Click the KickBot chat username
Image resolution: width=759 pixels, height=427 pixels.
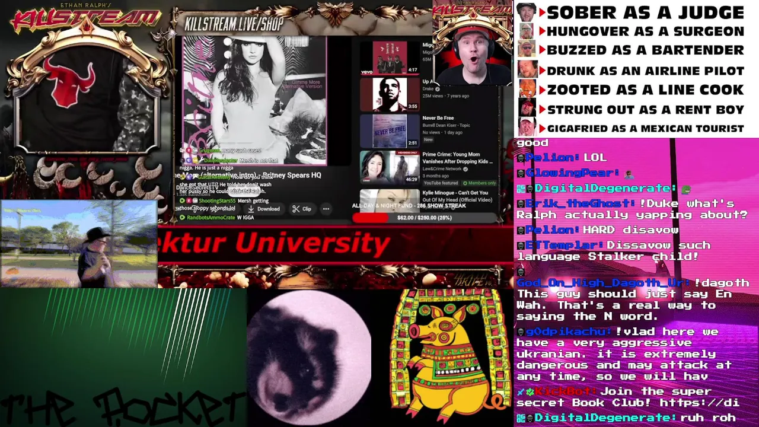[567, 391]
